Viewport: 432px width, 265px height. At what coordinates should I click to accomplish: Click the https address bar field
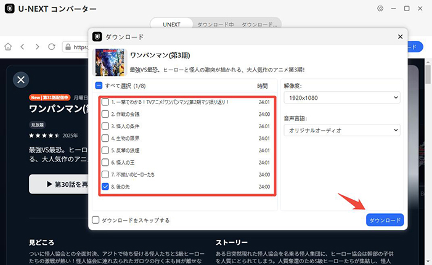(x=75, y=47)
